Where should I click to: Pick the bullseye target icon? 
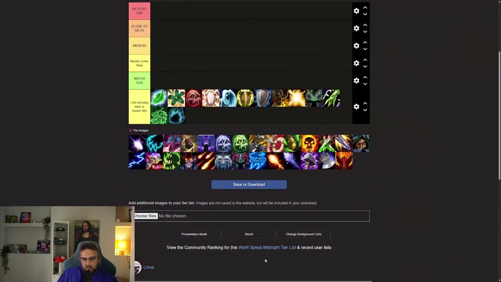(x=275, y=143)
